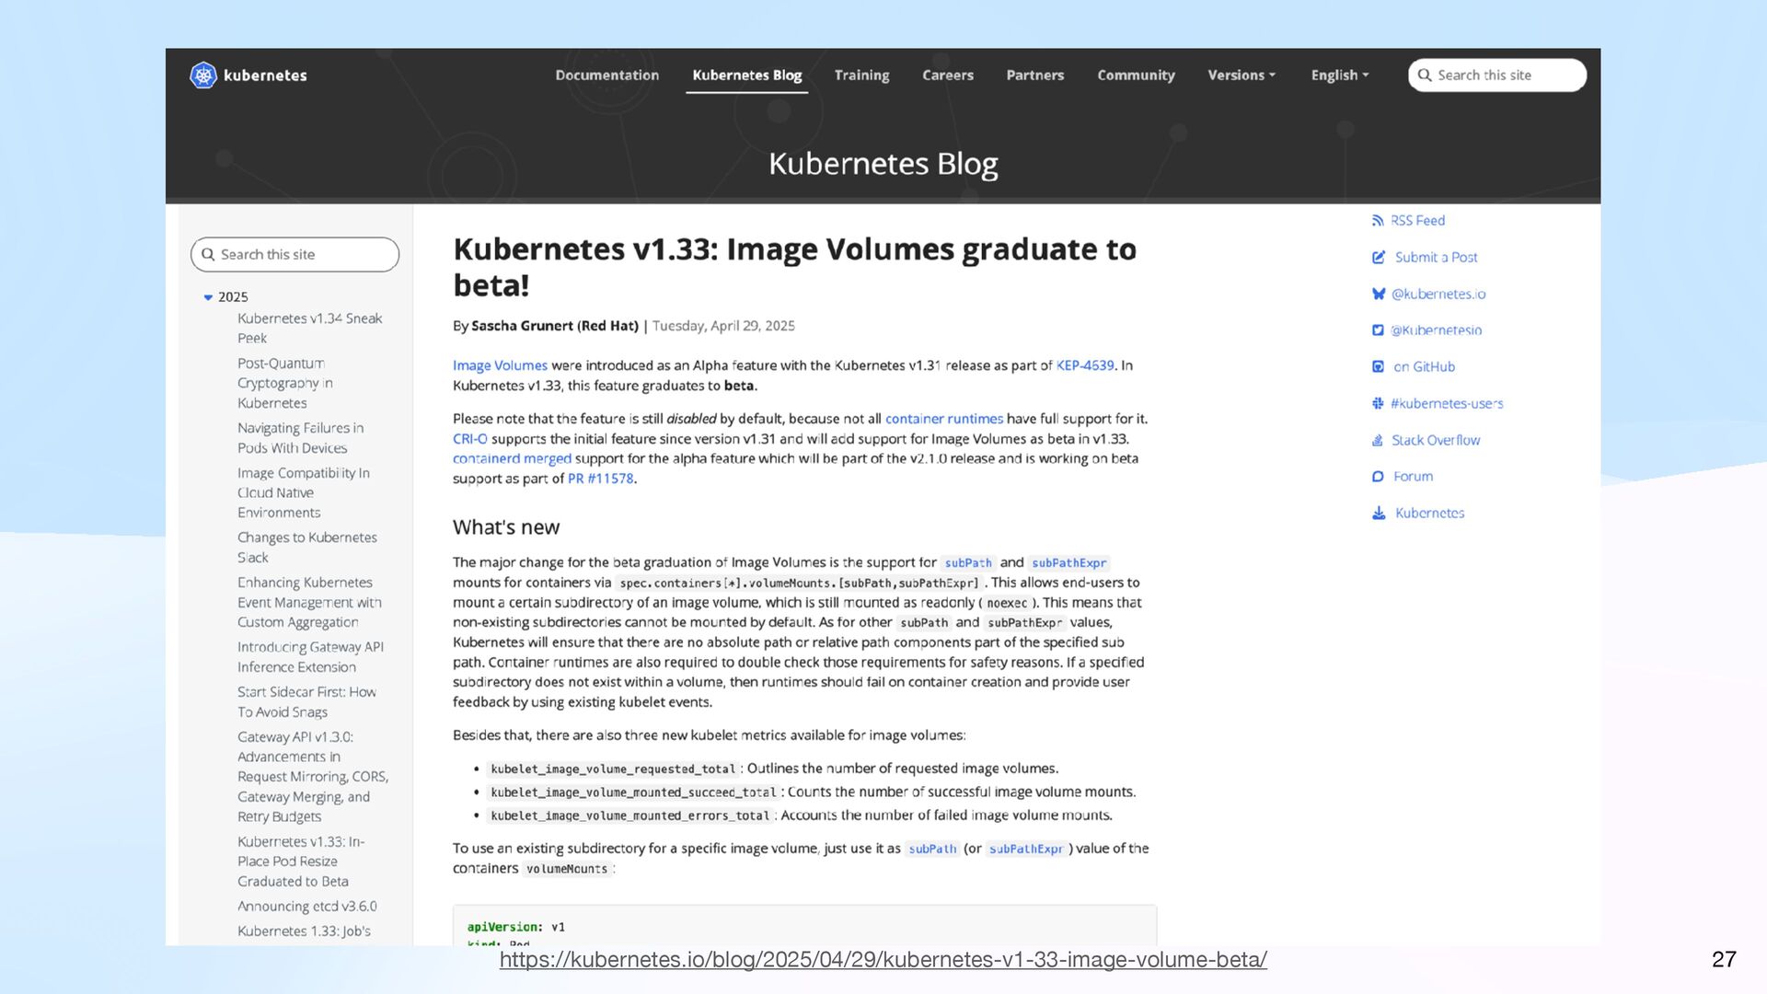Click the Slack icon beside #kubernetes-users
The height and width of the screenshot is (994, 1767).
tap(1378, 403)
